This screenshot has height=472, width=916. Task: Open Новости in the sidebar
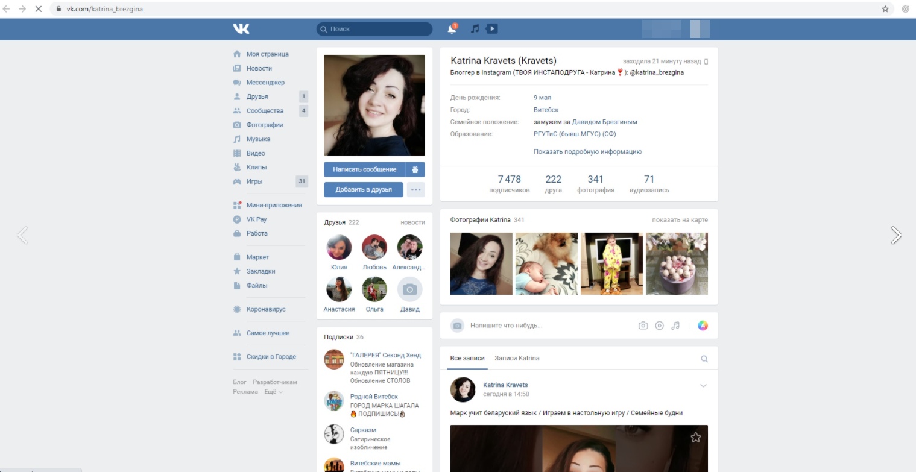259,68
